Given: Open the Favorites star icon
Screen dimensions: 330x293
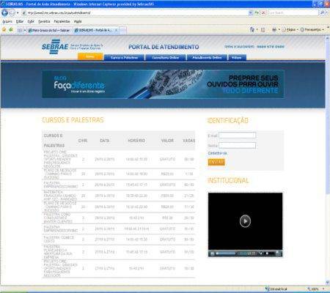Looking at the screenshot, I should tap(4, 29).
